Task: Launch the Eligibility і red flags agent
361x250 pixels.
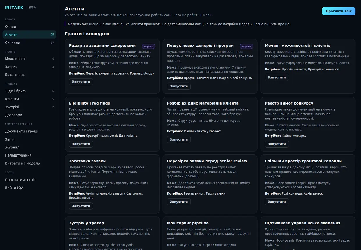Action: (81, 144)
